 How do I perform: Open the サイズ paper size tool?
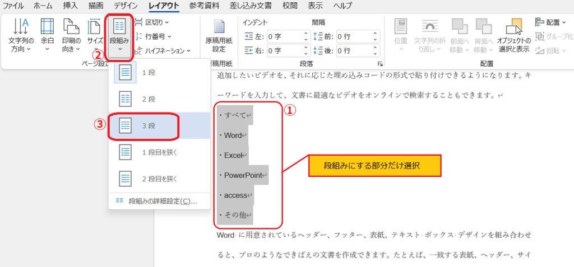(95, 35)
